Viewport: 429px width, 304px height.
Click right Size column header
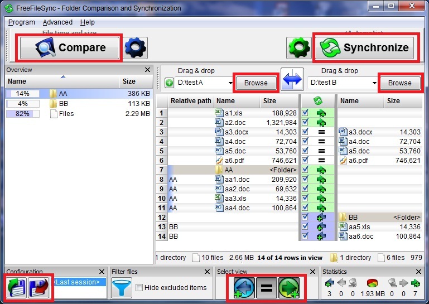click(x=403, y=101)
